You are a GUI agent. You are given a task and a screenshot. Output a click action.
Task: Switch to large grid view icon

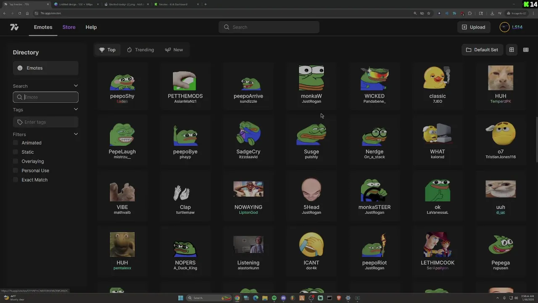tap(512, 50)
